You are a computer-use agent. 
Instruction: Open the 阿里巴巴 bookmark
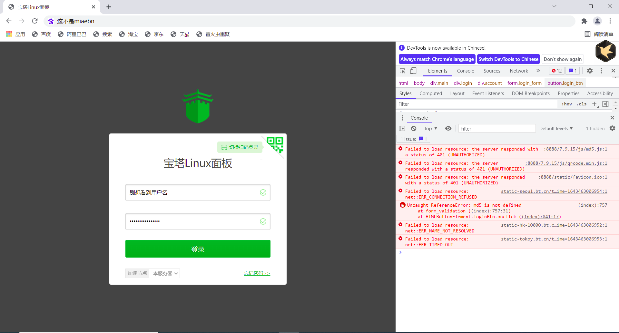coord(72,34)
